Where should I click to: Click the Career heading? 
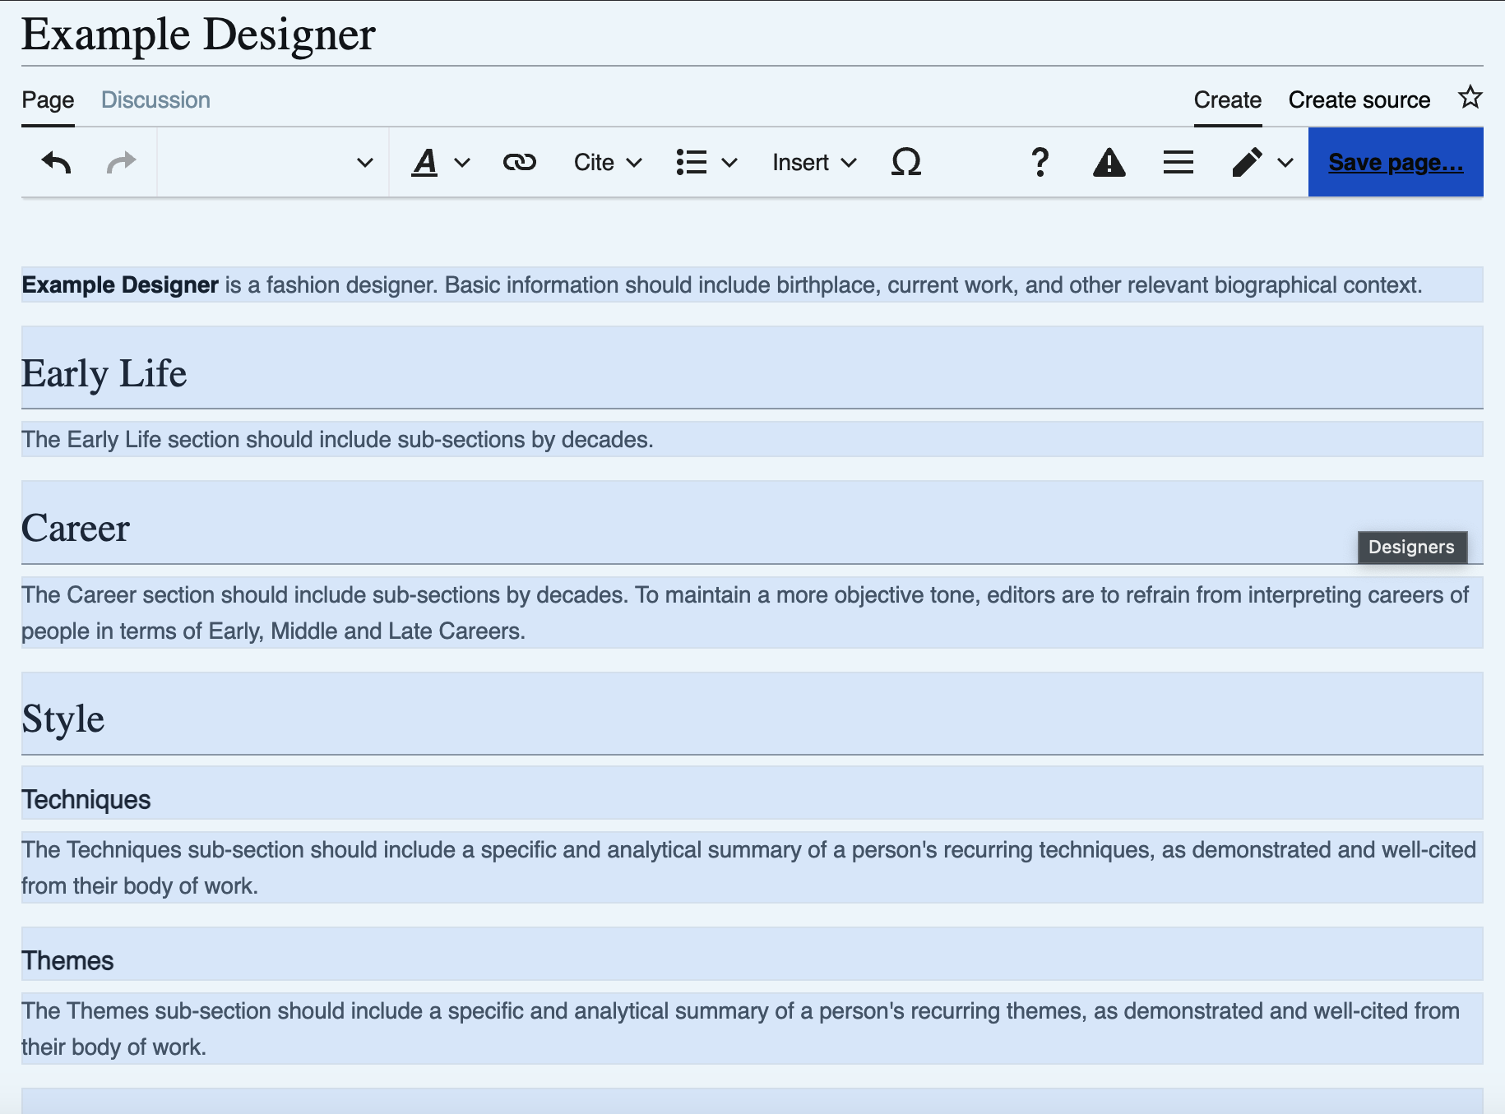tap(76, 528)
